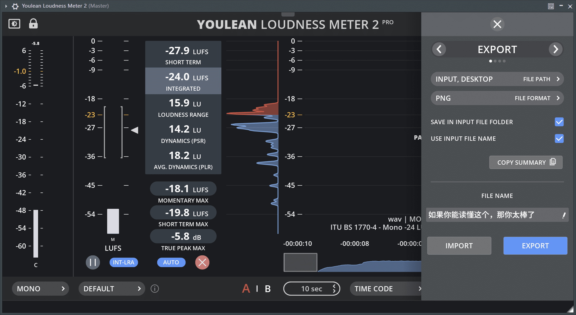
Task: Open the plugin gear settings in title bar
Action: 15,6
